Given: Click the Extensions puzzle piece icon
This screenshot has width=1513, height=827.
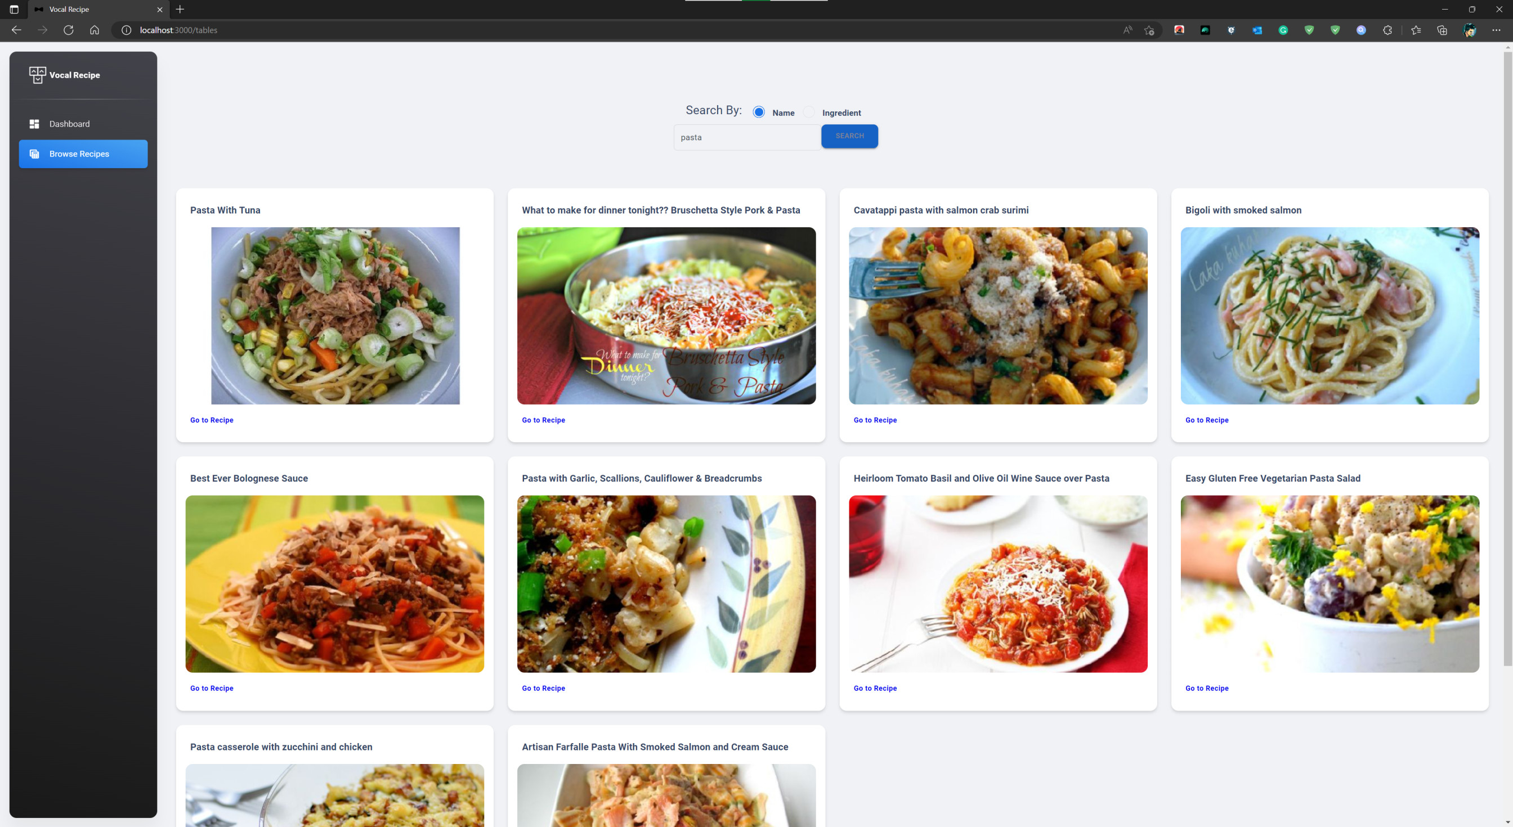Looking at the screenshot, I should tap(1387, 30).
